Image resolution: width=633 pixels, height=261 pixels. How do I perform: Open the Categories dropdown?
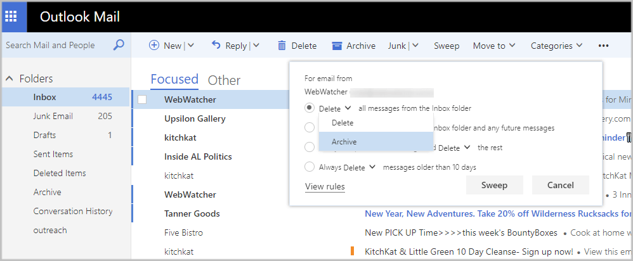pos(556,46)
